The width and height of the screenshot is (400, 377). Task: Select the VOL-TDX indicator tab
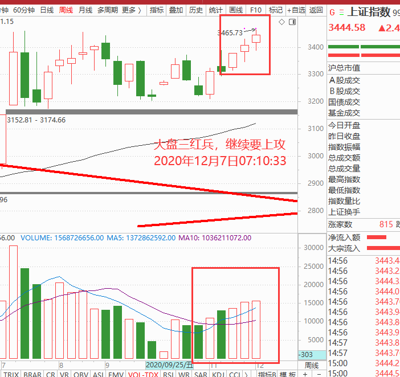[144, 374]
